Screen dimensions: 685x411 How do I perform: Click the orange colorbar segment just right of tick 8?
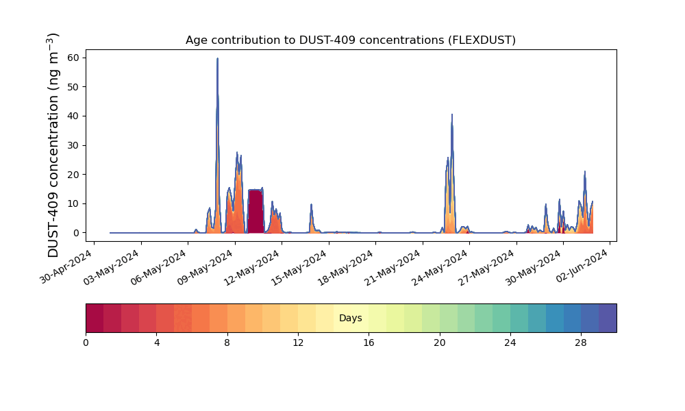pos(236,319)
